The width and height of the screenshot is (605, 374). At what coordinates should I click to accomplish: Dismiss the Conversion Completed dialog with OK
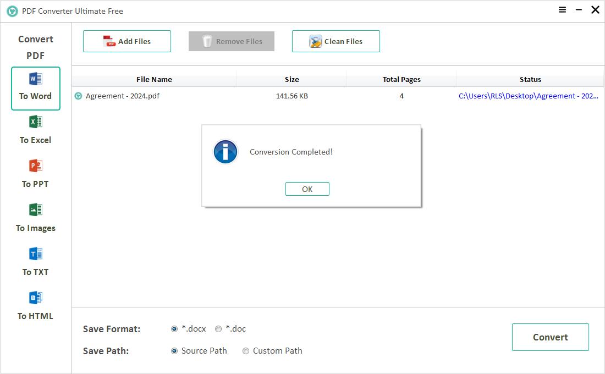(307, 189)
